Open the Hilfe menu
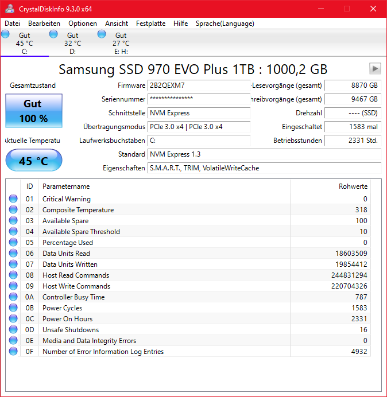The height and width of the screenshot is (397, 387). point(180,24)
